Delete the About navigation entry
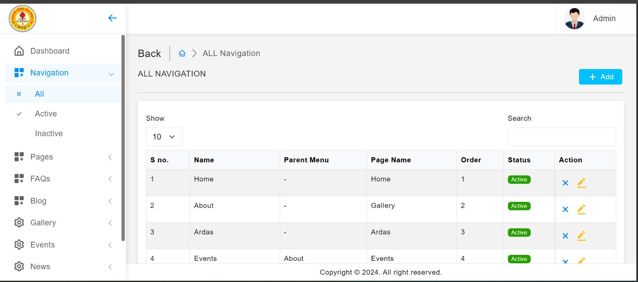638x282 pixels. [565, 209]
